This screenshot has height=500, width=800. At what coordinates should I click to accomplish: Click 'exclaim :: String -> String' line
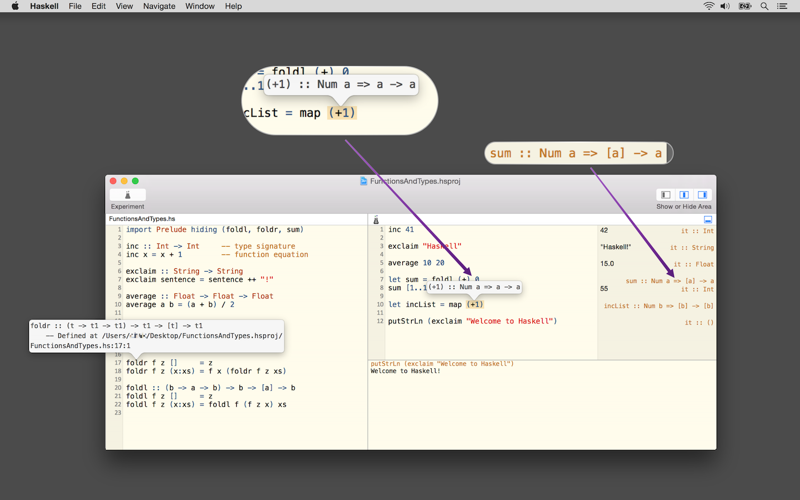click(184, 271)
